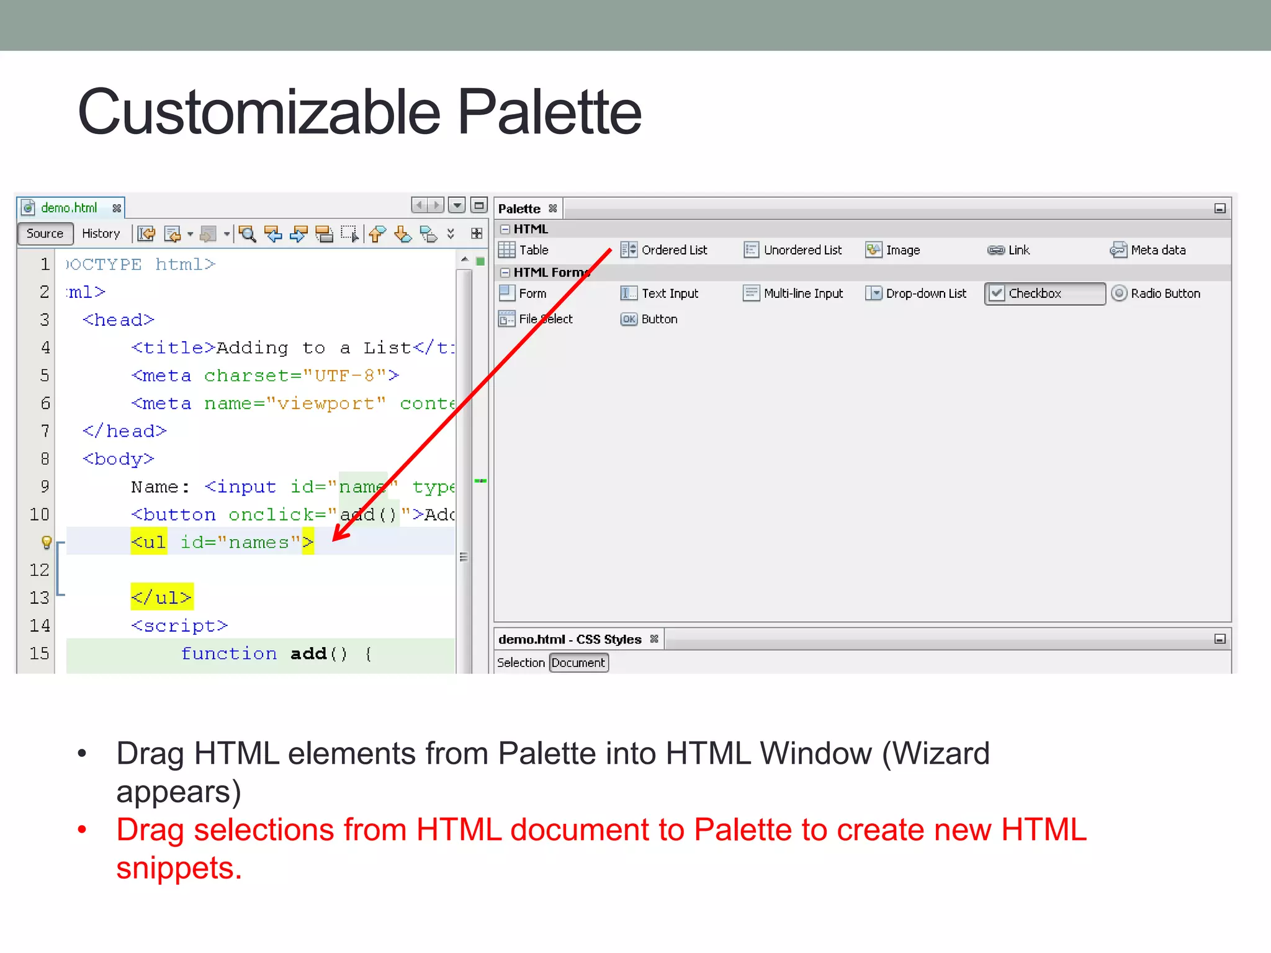The width and height of the screenshot is (1271, 953).
Task: Close the Palette tab
Action: (552, 208)
